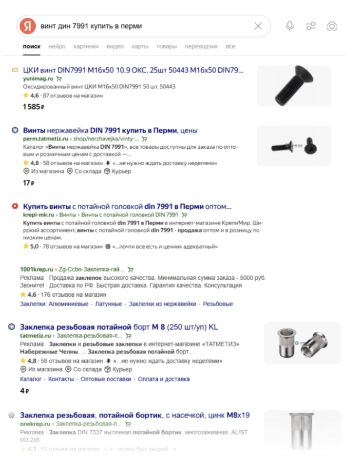Open image search camera icon
Screen dimensions: 346x456
pos(332,26)
